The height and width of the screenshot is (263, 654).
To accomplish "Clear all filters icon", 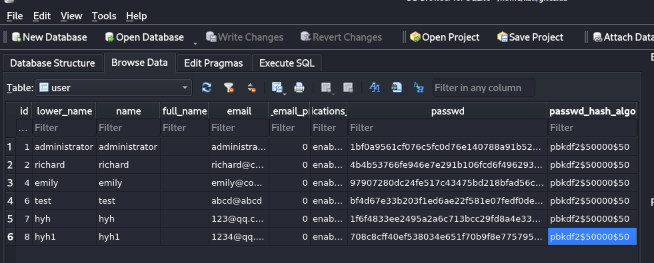I will point(229,87).
